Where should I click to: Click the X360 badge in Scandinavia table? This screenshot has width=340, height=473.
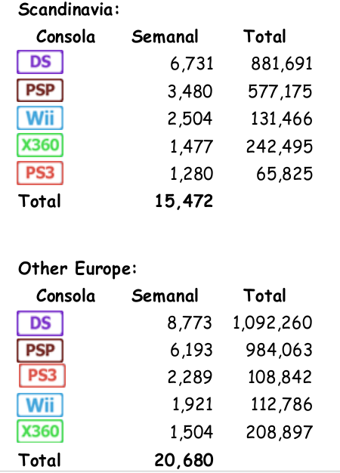[x=40, y=145]
